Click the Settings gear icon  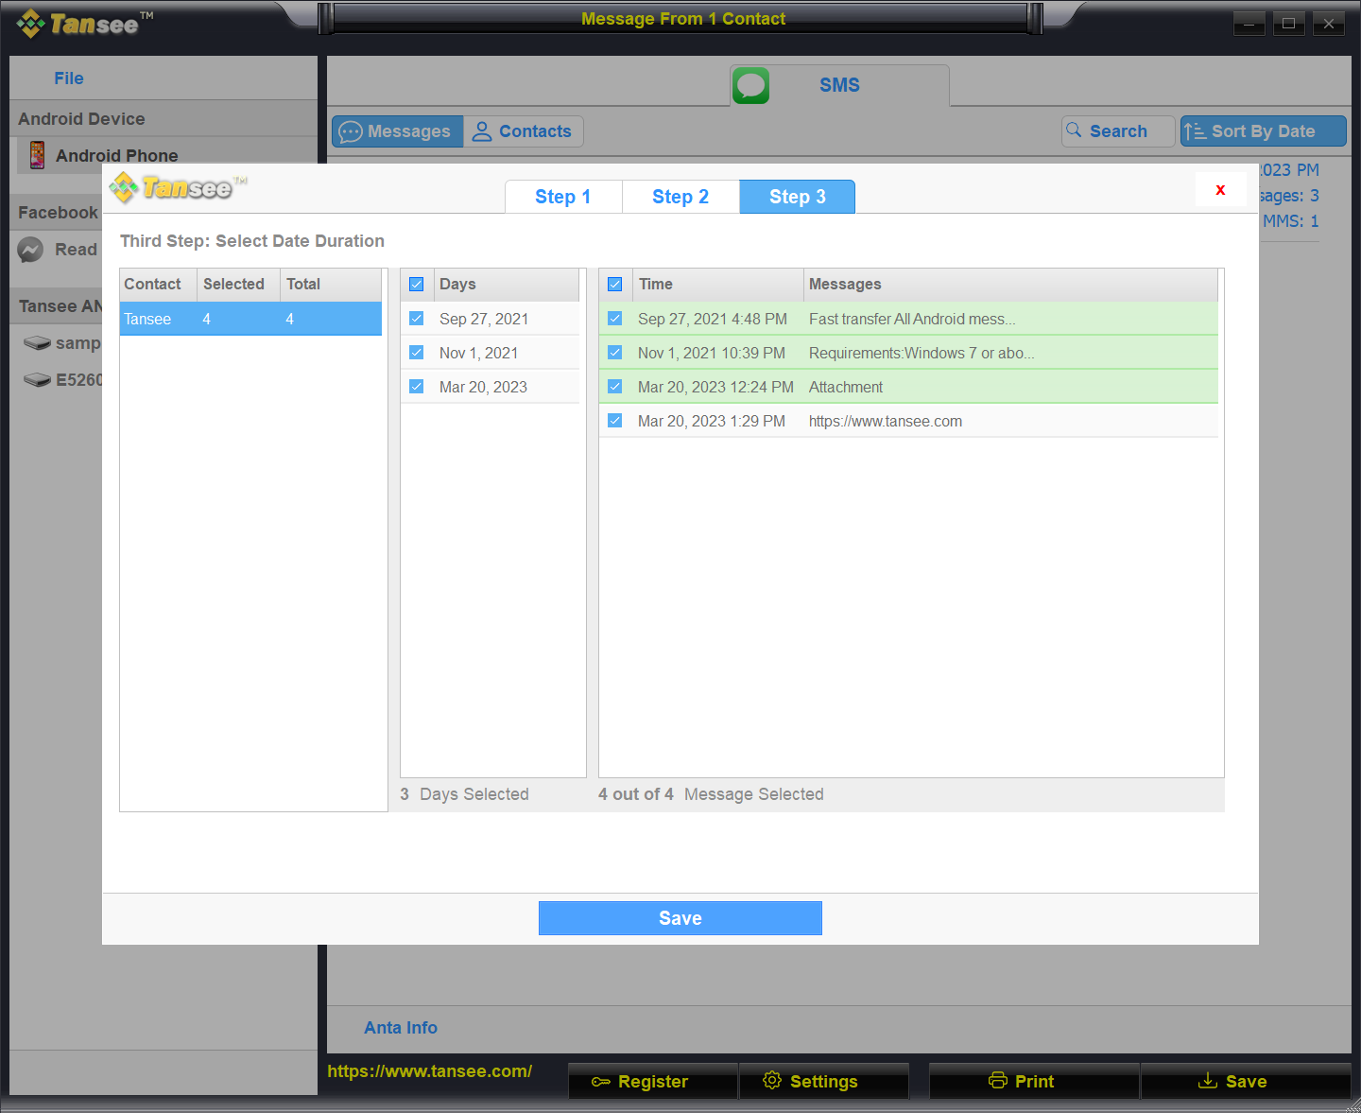772,1080
